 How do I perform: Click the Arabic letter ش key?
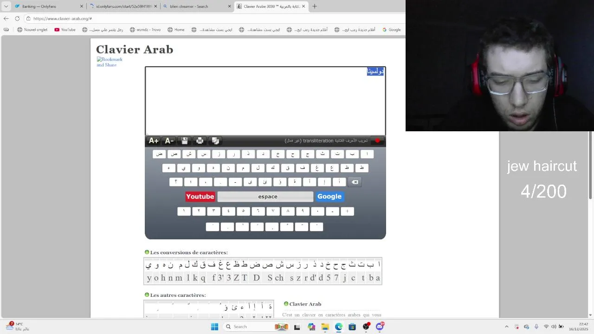(189, 154)
